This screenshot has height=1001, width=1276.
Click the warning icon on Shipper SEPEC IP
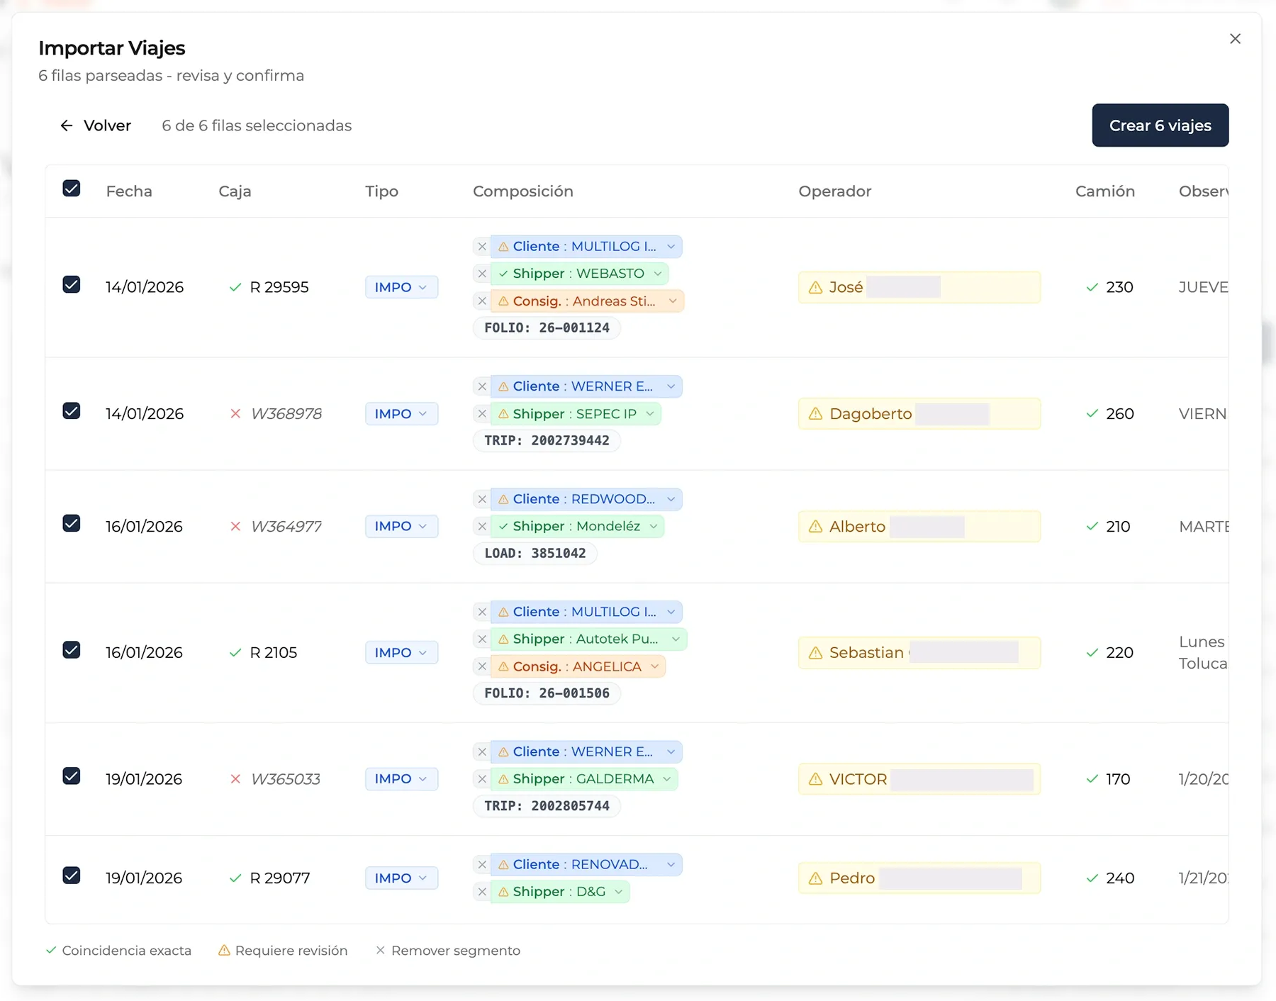point(503,413)
